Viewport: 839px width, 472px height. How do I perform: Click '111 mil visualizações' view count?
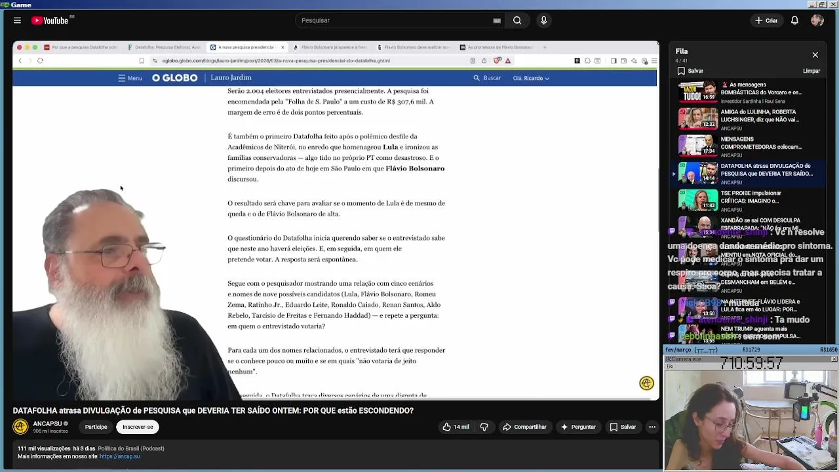44,448
